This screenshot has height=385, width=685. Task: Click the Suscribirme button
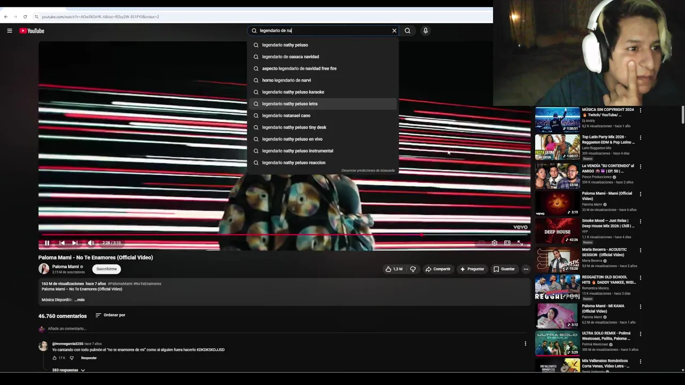pyautogui.click(x=106, y=269)
